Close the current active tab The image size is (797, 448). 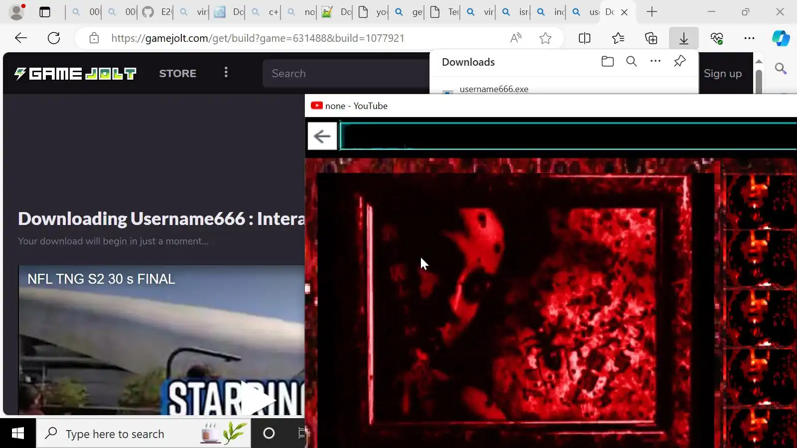pyautogui.click(x=624, y=12)
